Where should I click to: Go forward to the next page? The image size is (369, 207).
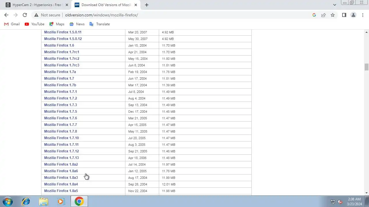click(x=16, y=15)
